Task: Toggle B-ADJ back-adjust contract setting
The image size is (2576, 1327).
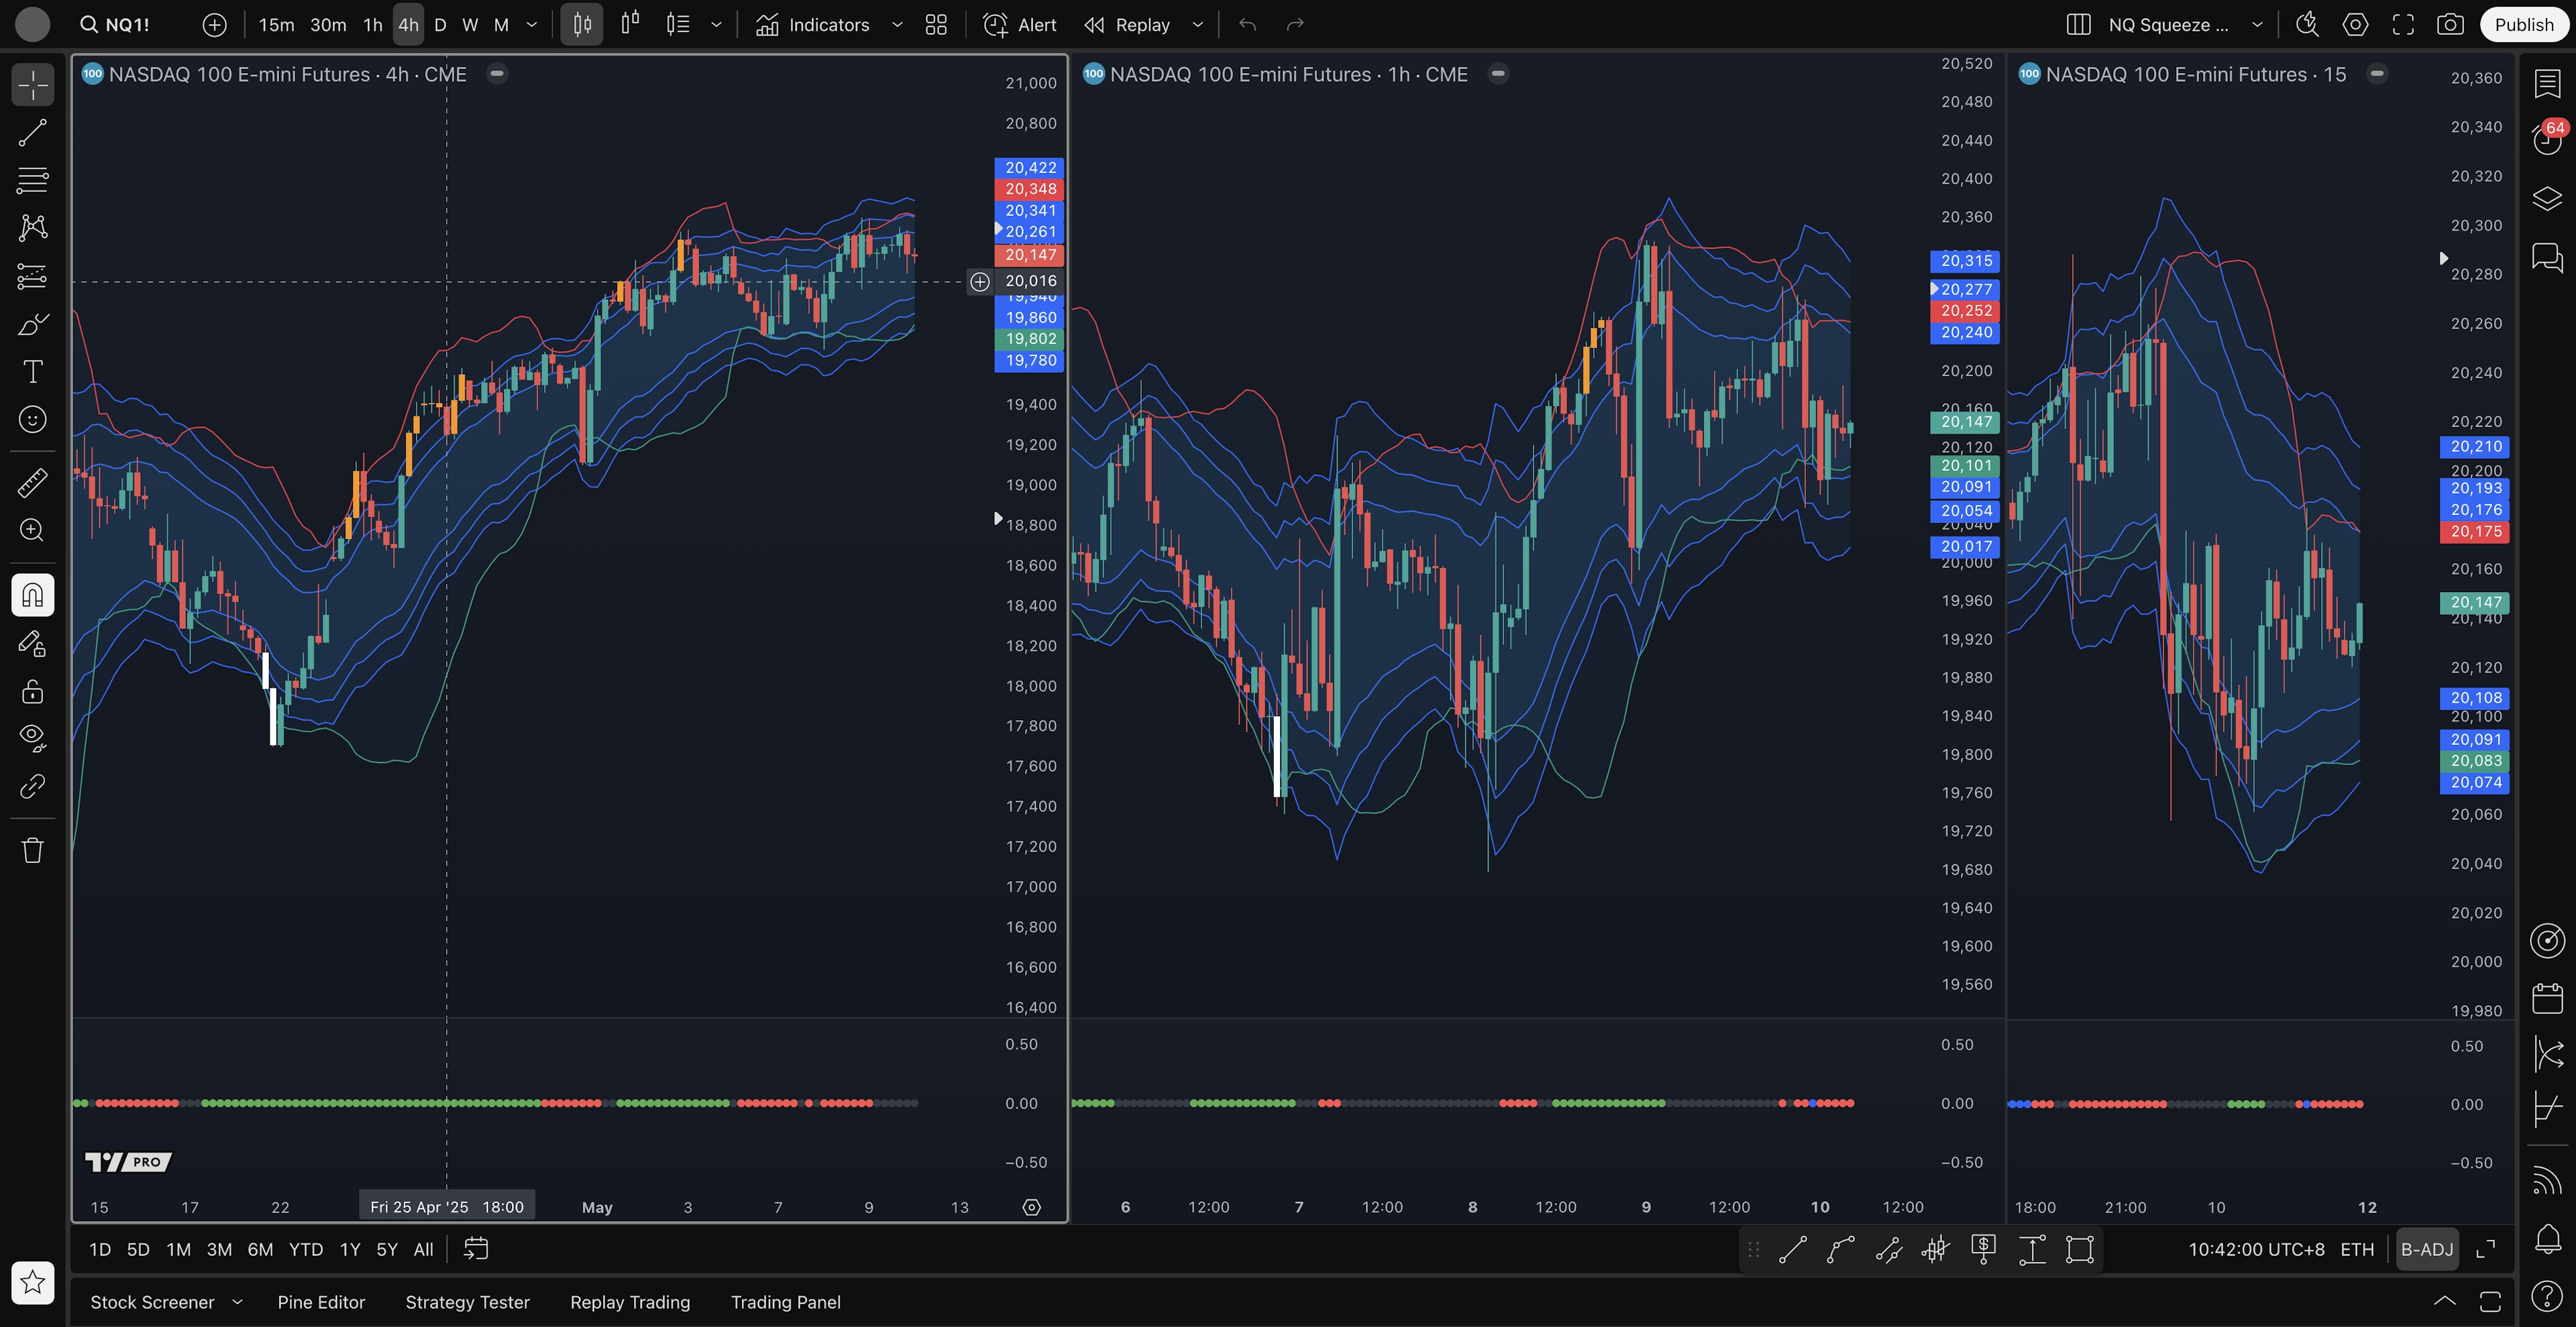Action: click(2427, 1249)
